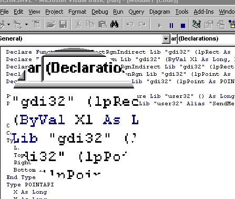
Task: Start the program with the Run arrow
Action: [159, 26]
